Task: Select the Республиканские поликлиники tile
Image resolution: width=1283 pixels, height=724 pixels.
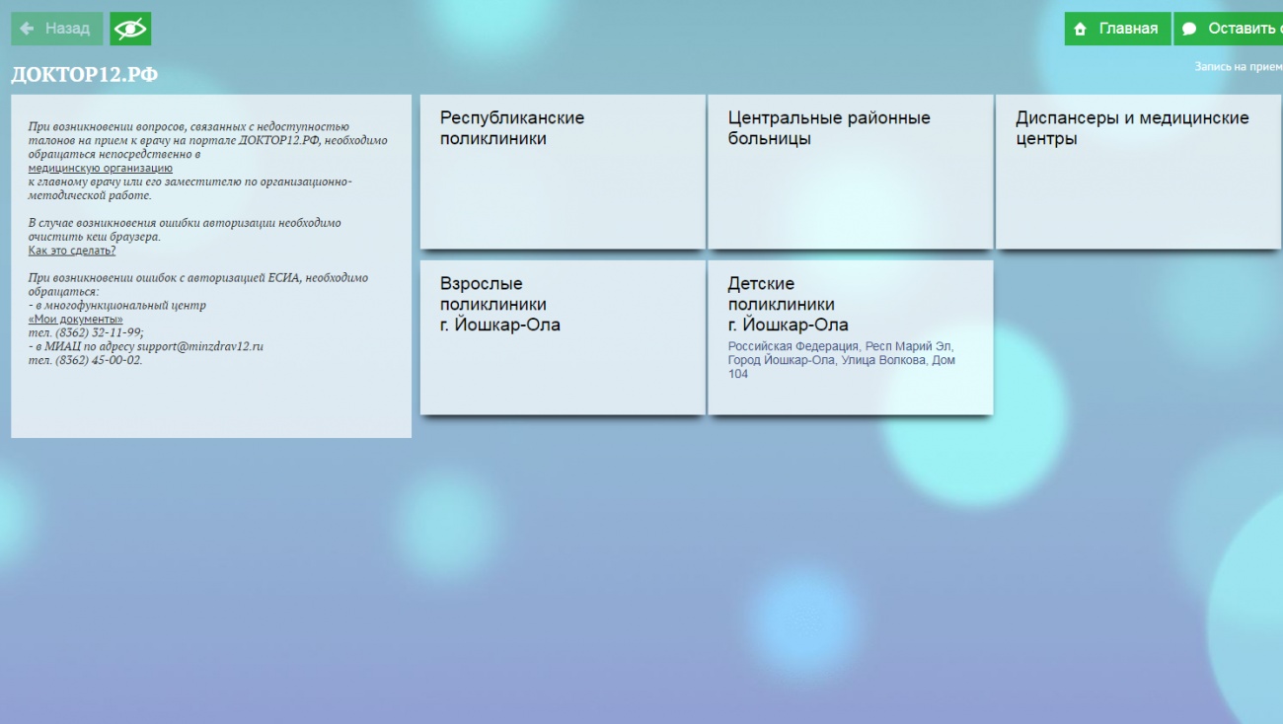Action: (563, 172)
